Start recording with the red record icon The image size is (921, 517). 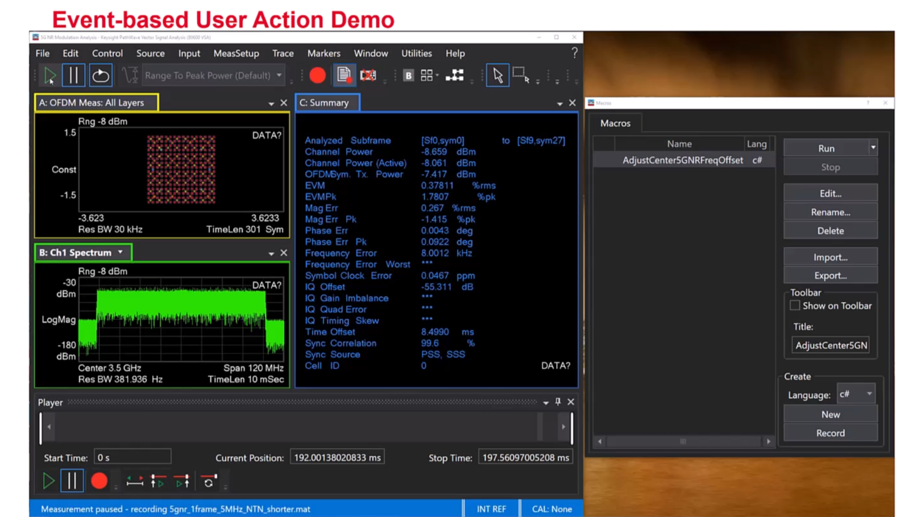317,74
